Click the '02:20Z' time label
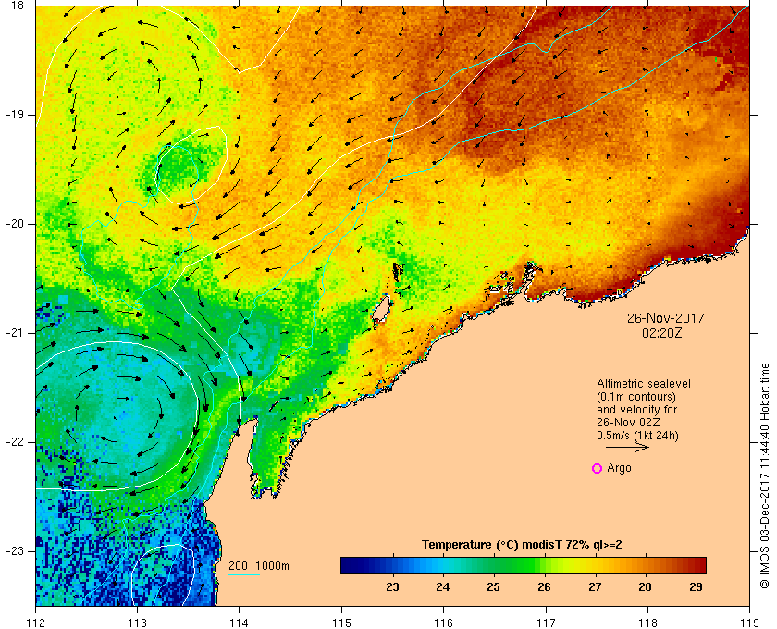 [x=662, y=333]
